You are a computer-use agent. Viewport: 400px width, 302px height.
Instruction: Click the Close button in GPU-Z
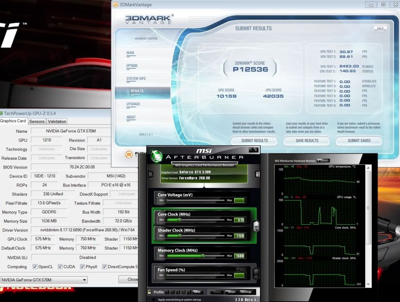128,280
